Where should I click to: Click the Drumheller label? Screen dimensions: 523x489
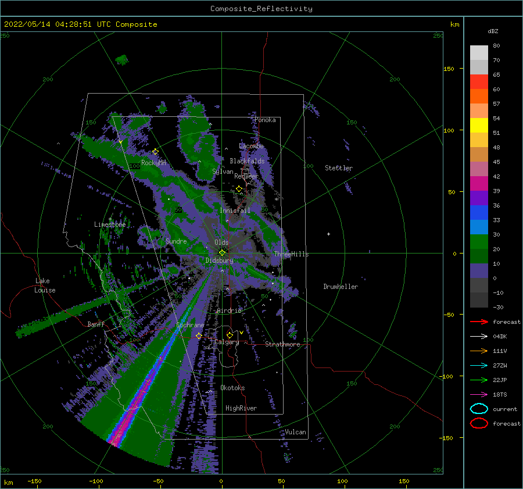[341, 287]
